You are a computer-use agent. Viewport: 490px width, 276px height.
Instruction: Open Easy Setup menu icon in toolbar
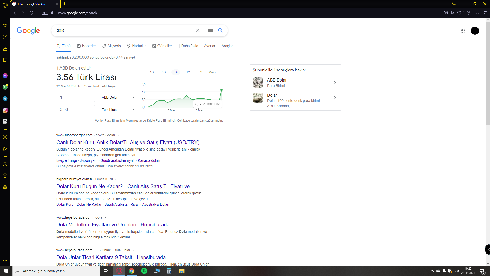pos(485,13)
